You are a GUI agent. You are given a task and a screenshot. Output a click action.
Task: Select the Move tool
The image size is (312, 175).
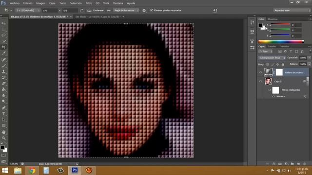[x=3, y=23]
